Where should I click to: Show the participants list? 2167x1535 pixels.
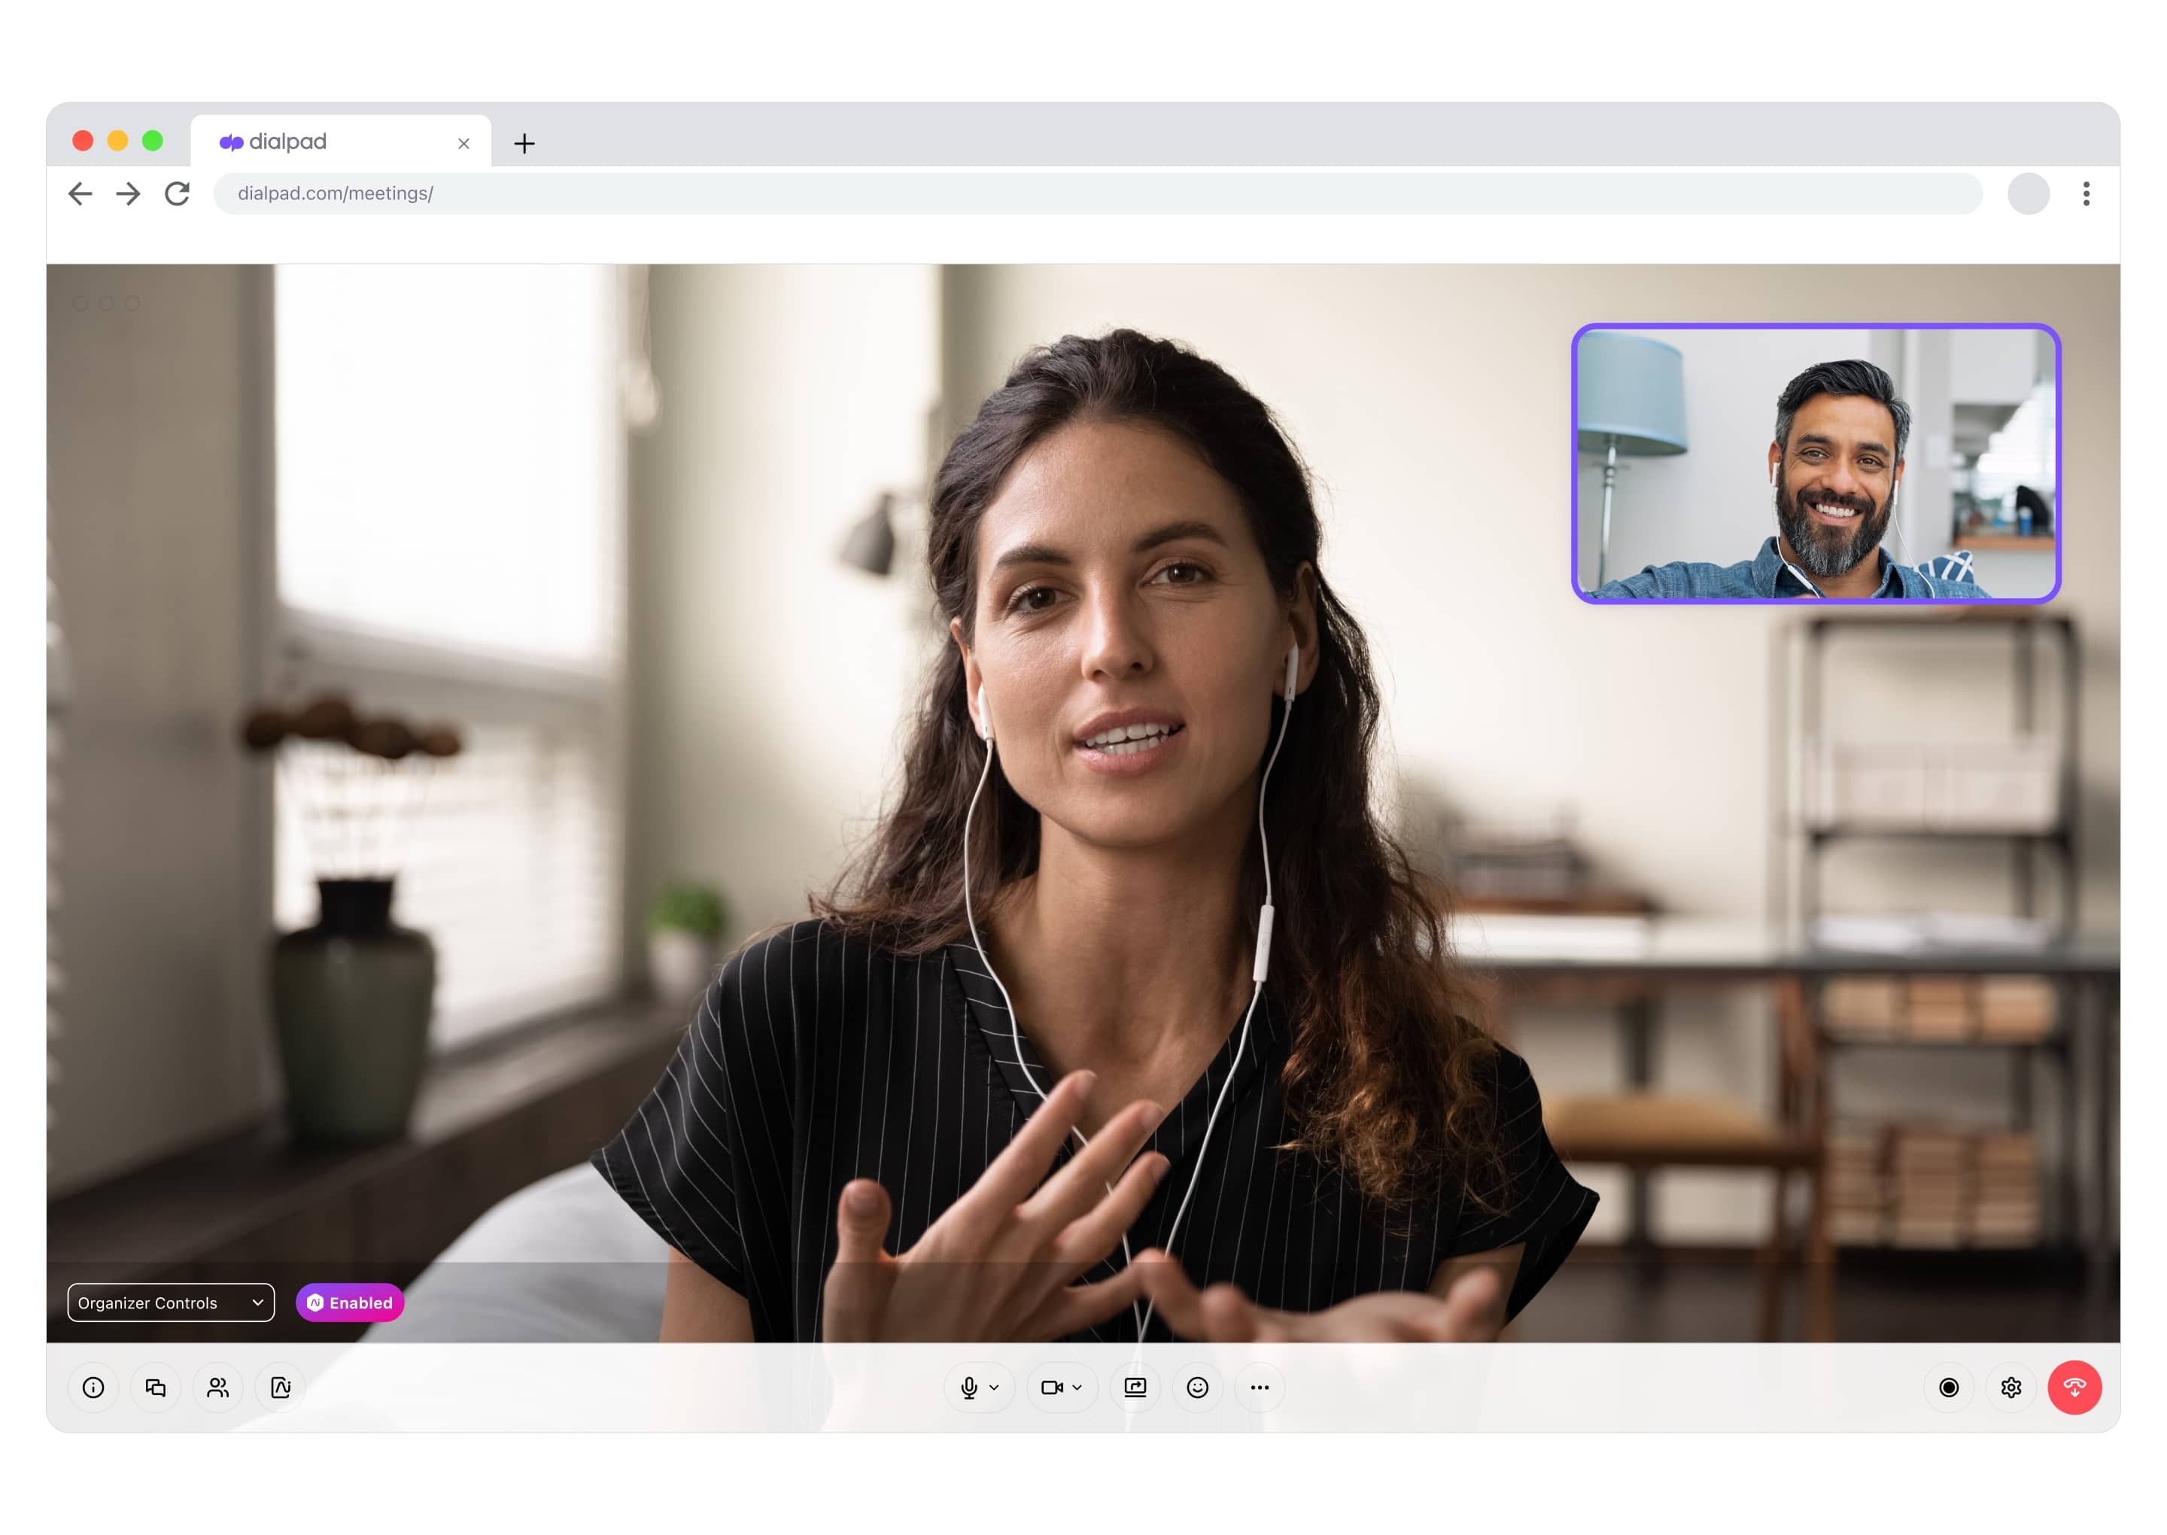coord(217,1388)
